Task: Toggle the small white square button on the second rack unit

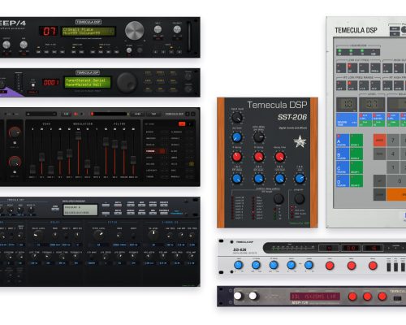Action: [33, 85]
